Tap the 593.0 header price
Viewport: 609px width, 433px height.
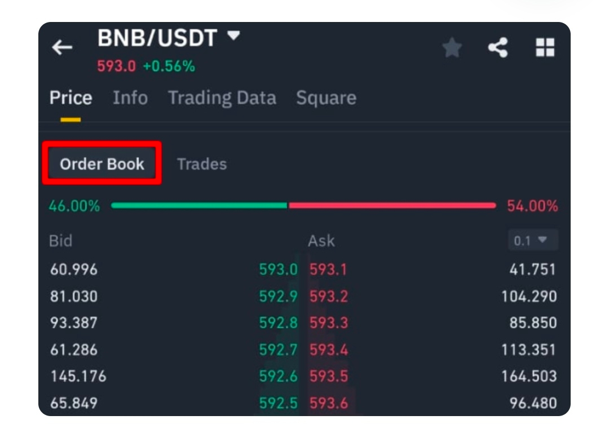tap(117, 67)
